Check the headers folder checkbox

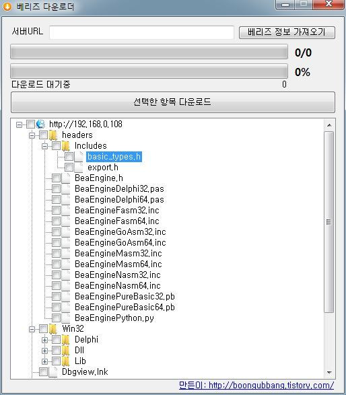(x=43, y=135)
